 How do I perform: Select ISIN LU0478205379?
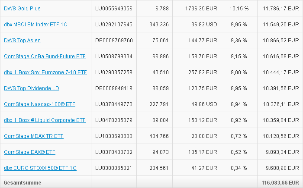pyautogui.click(x=114, y=120)
